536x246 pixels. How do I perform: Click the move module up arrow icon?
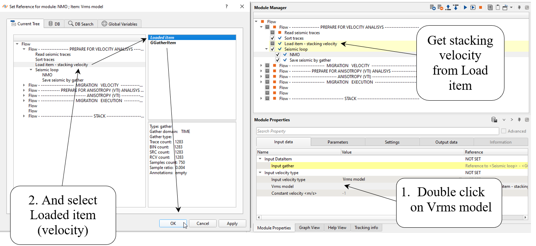(448, 7)
